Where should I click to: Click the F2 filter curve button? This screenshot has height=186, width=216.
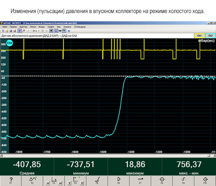click(32, 181)
